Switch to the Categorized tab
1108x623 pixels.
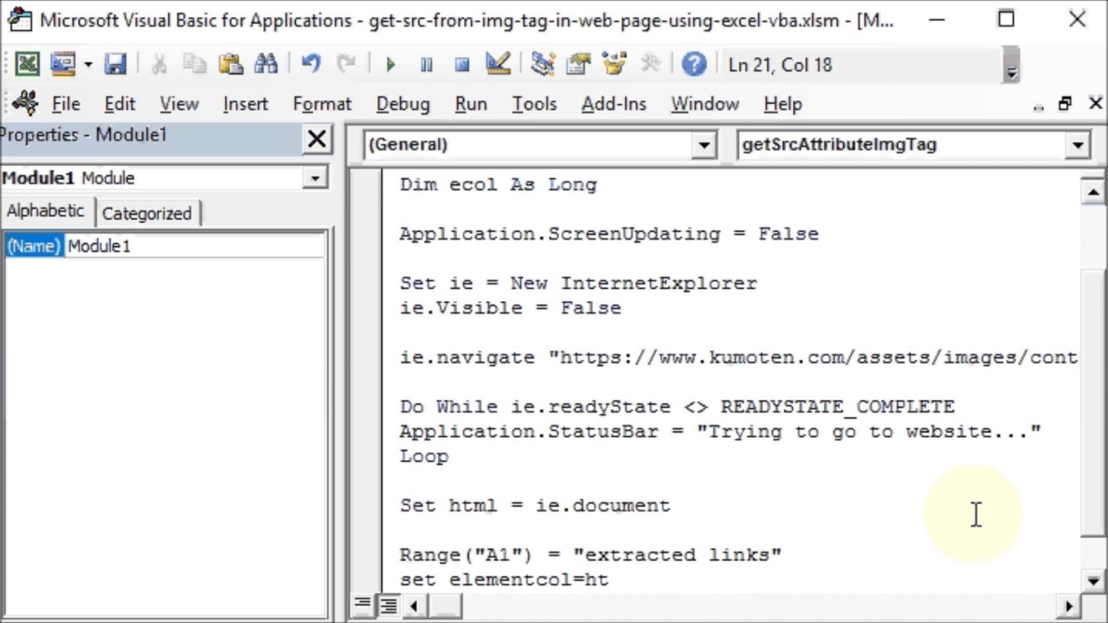[146, 213]
